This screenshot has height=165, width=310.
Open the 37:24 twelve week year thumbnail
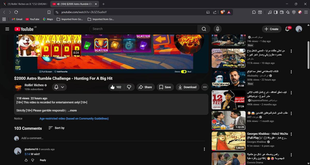click(x=229, y=100)
